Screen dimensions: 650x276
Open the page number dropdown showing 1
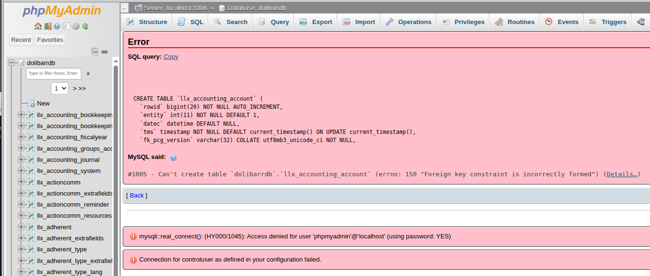coord(60,88)
